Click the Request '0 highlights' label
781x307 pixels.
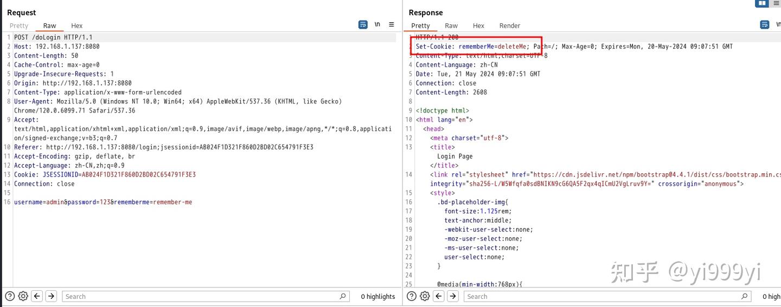378,296
